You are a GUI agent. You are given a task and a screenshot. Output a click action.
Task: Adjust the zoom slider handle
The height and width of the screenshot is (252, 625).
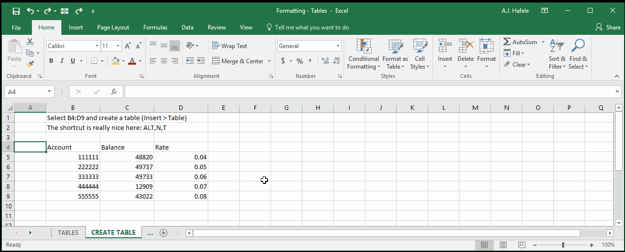pyautogui.click(x=563, y=245)
